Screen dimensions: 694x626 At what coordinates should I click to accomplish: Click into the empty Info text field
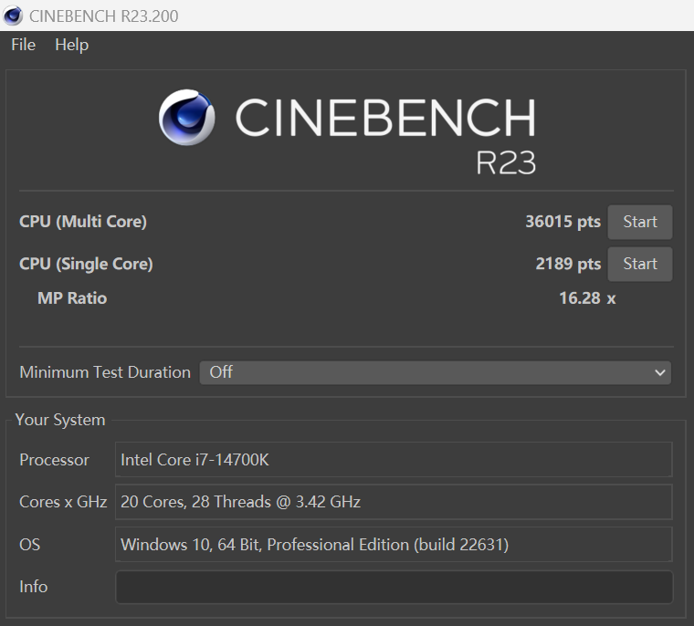(394, 587)
